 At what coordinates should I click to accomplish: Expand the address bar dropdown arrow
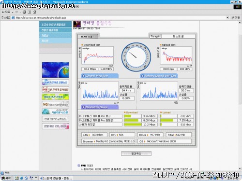click(227, 18)
